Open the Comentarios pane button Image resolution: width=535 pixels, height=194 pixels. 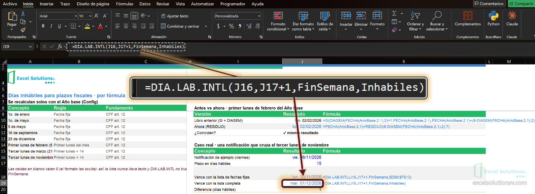[489, 4]
